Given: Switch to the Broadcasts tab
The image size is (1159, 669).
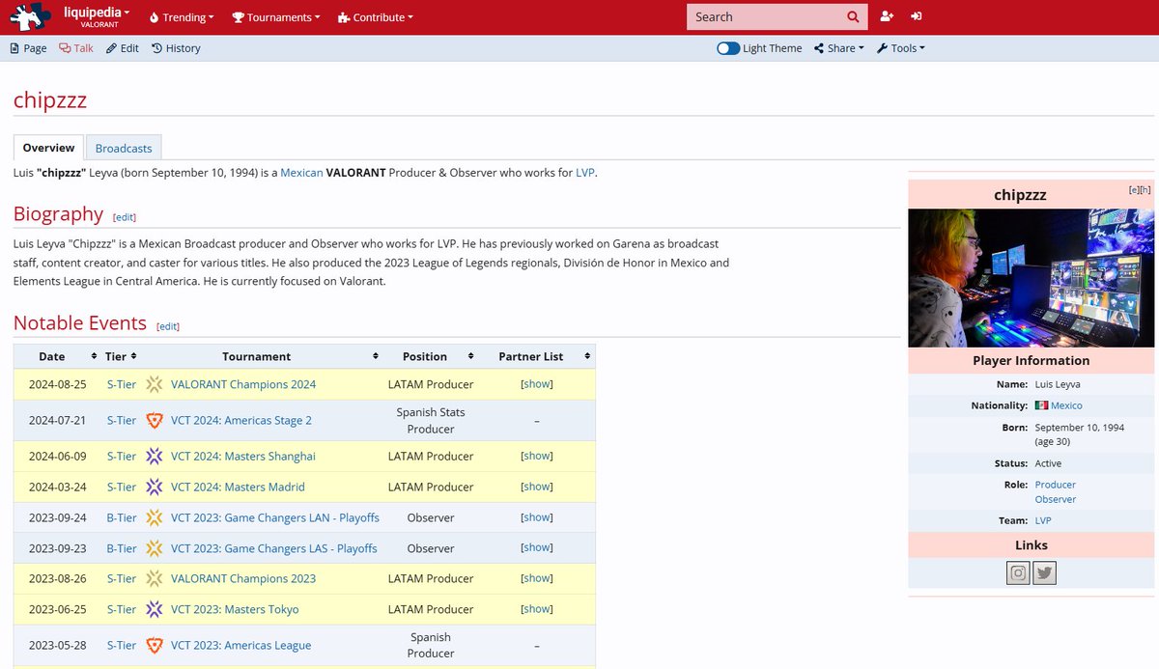Looking at the screenshot, I should 124,148.
